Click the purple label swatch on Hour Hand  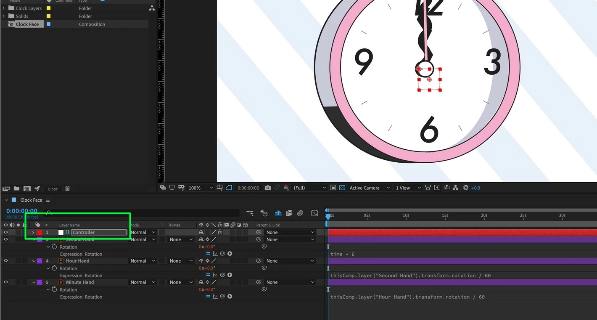click(x=40, y=261)
